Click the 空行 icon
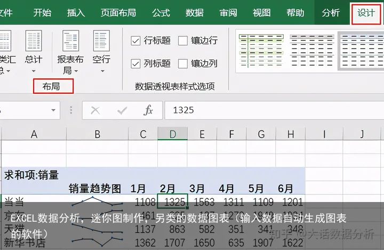 click(x=101, y=41)
